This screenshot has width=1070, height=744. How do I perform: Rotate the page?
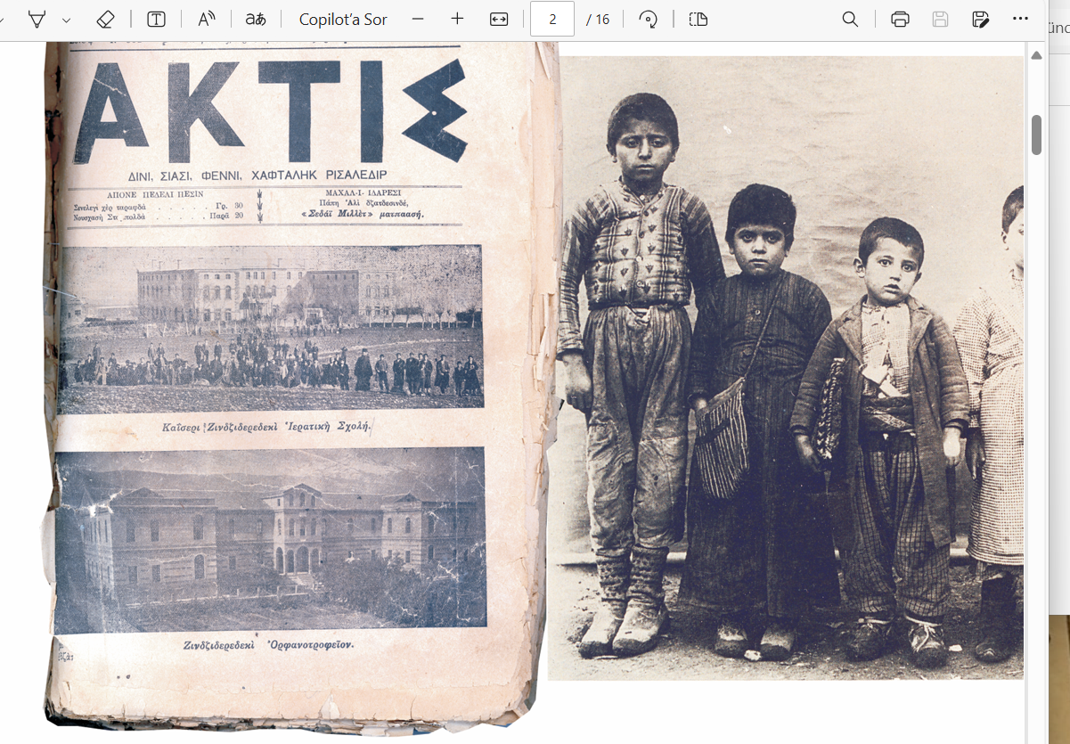649,20
